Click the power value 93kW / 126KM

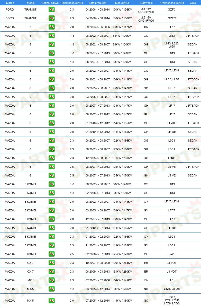(x=122, y=289)
